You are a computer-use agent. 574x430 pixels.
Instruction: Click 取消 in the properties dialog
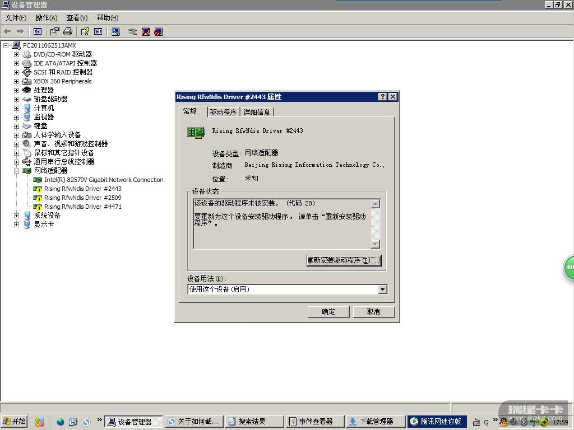tap(373, 311)
